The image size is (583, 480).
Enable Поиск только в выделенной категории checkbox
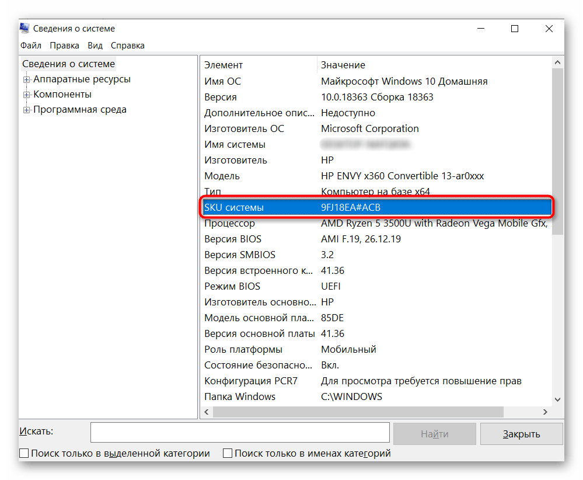click(25, 453)
